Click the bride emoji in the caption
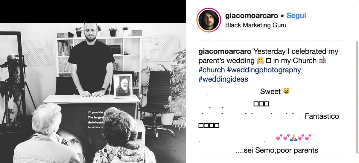The height and width of the screenshot is (163, 359). pos(260,61)
